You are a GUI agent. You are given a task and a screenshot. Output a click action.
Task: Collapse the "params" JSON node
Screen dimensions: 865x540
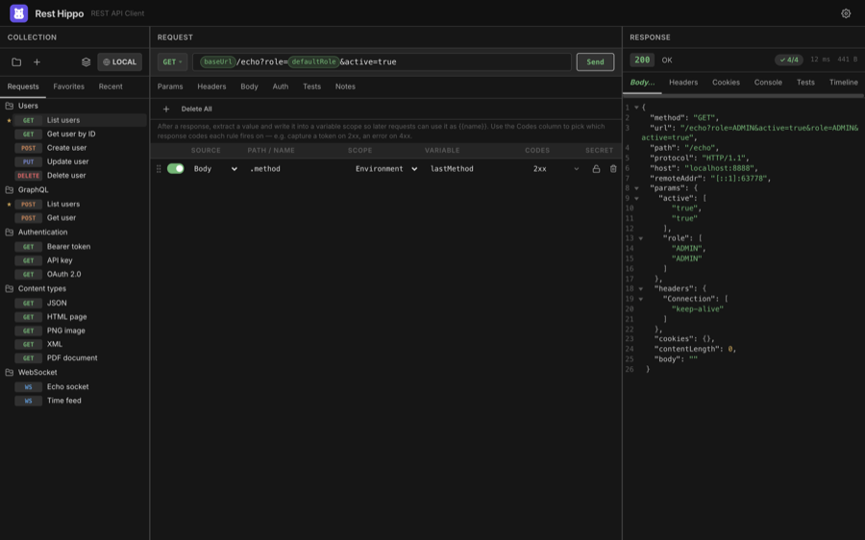636,188
